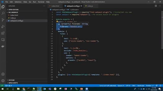Open the Manage gear menu

tap(3, 81)
